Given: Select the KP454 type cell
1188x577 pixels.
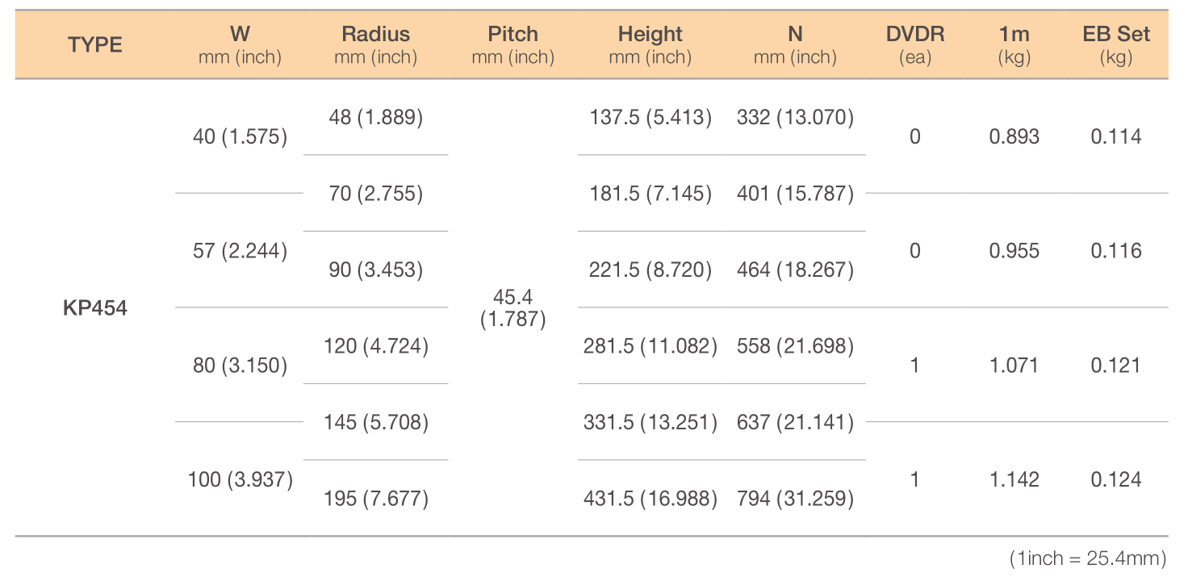Looking at the screenshot, I should [95, 308].
